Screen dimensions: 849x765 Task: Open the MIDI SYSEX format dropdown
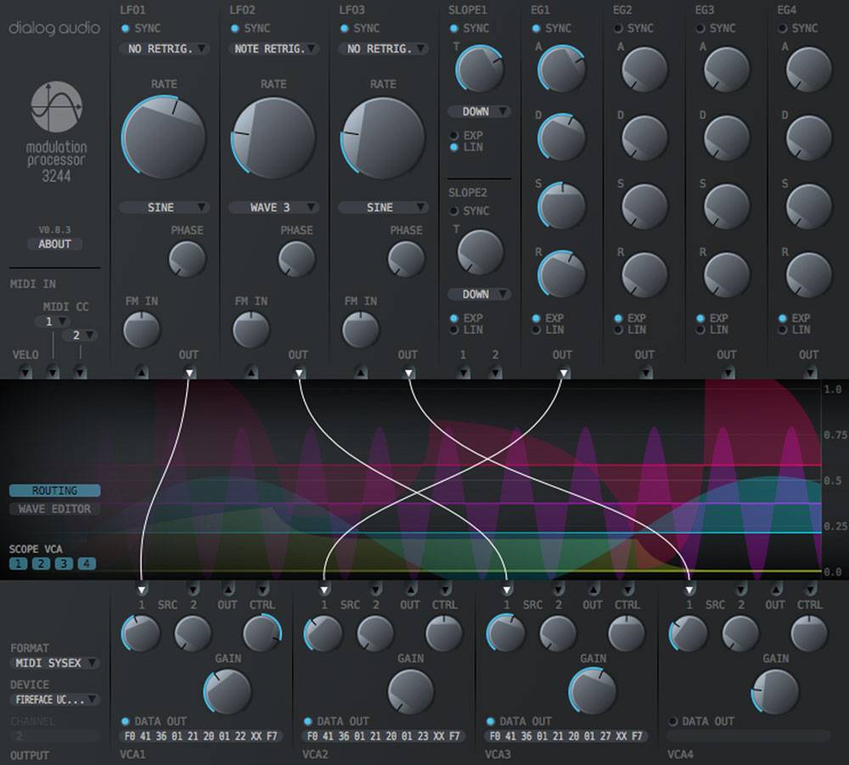pos(54,662)
